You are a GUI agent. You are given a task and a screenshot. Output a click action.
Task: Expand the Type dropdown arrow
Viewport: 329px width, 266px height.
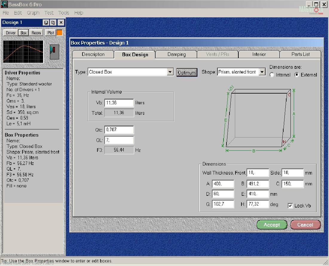pyautogui.click(x=170, y=72)
